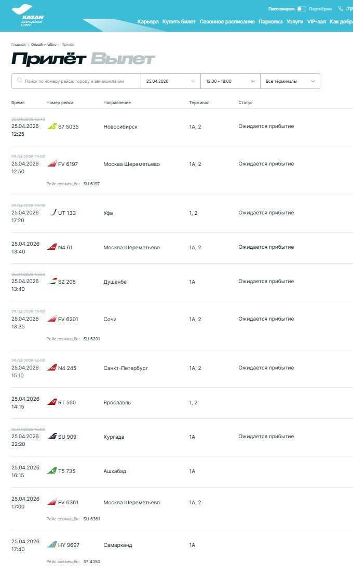
Task: Open the Все терминалы terminal dropdown
Action: pos(290,81)
